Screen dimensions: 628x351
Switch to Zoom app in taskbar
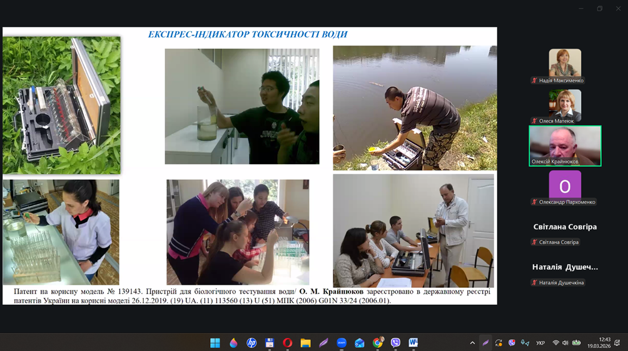[342, 342]
